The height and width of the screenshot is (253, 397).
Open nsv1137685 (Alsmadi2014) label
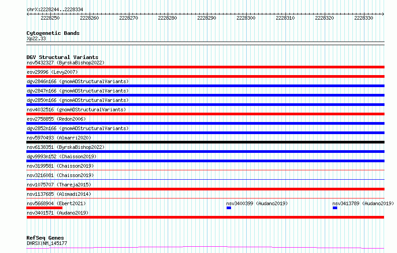coord(59,194)
